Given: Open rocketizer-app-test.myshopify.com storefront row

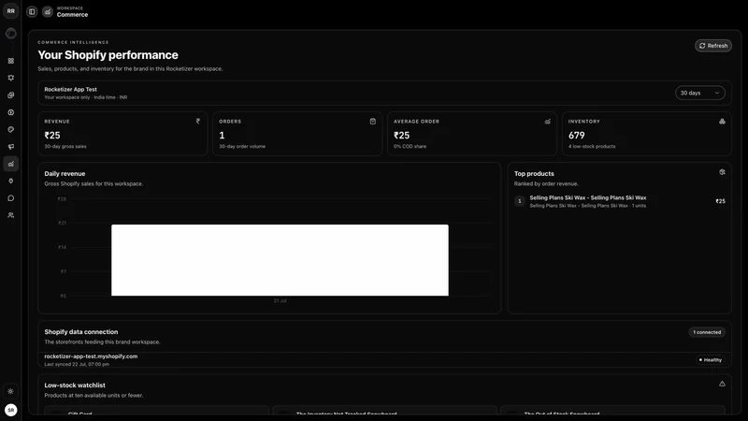Looking at the screenshot, I should [384, 360].
